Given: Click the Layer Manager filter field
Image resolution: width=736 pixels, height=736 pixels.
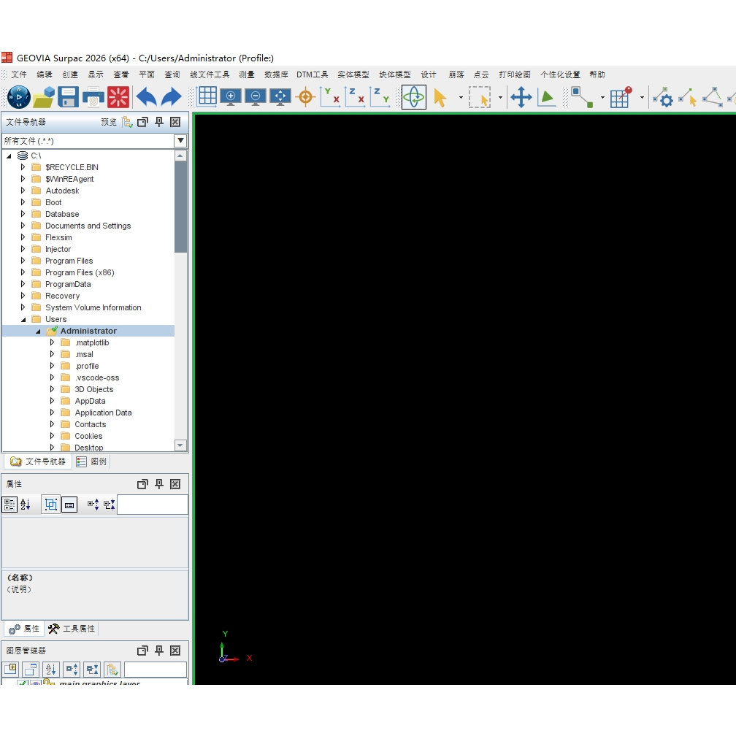Looking at the screenshot, I should [156, 670].
